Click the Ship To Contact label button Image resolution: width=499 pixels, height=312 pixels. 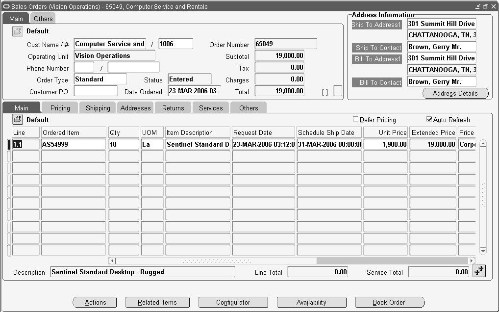[377, 48]
